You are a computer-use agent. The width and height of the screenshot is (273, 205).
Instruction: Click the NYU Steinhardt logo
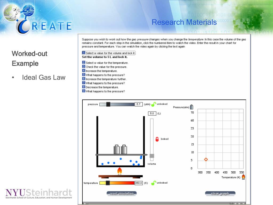point(39,194)
